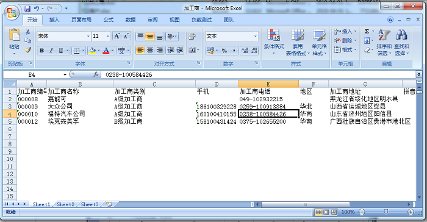Select cell D3 with mobile number
Image resolution: width=427 pixels, height=222 pixels.
[217, 107]
